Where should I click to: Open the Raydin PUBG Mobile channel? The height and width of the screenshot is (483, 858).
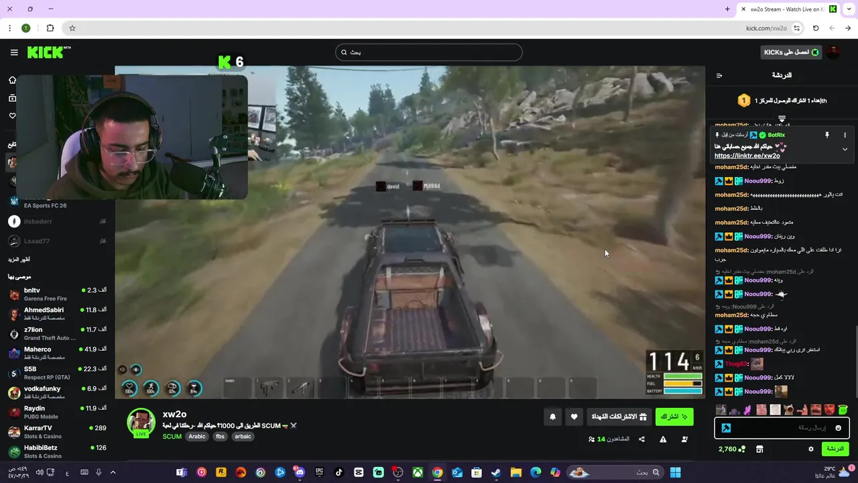click(x=57, y=412)
